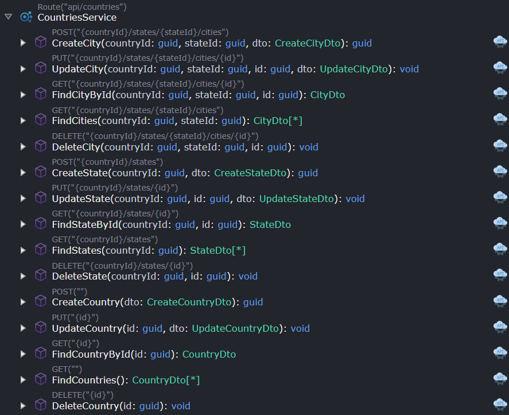Click the cube icon beside FindStateById
Screen dimensions: 509x415
[x=41, y=223]
